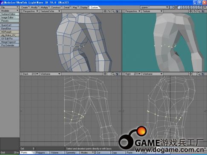Open the Right viewport's Wireframe style dropdown

[152, 74]
